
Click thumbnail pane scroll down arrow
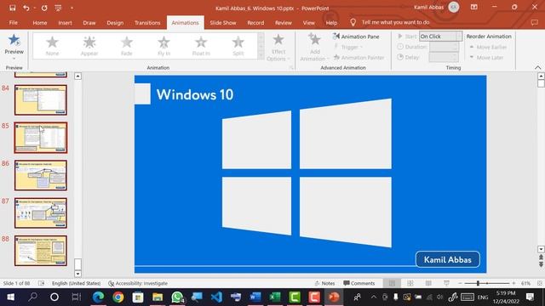77,274
